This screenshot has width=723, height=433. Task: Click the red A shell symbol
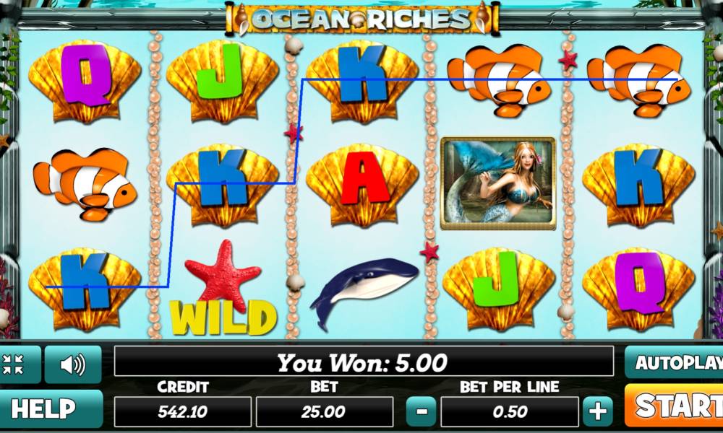tap(362, 185)
